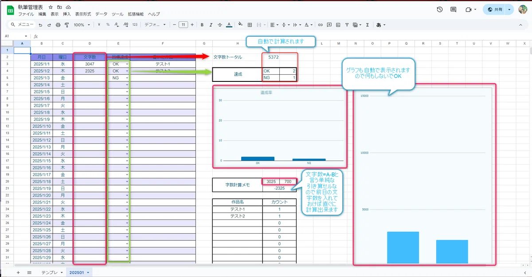The height and width of the screenshot is (277, 532).
Task: Open the account profile avatar
Action: tap(523, 9)
